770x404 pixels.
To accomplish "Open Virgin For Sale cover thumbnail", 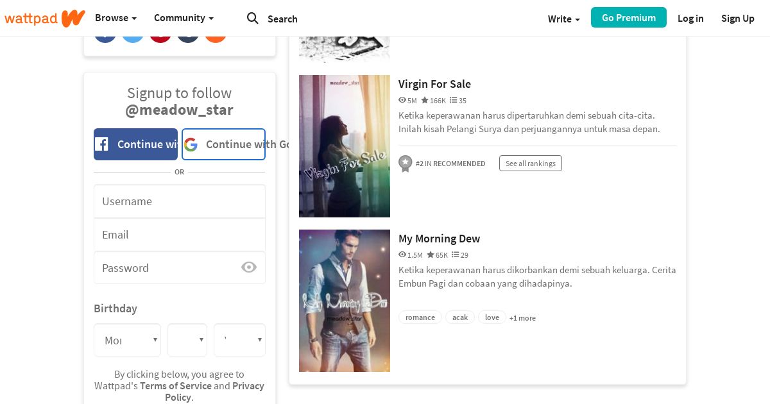I will click(345, 146).
